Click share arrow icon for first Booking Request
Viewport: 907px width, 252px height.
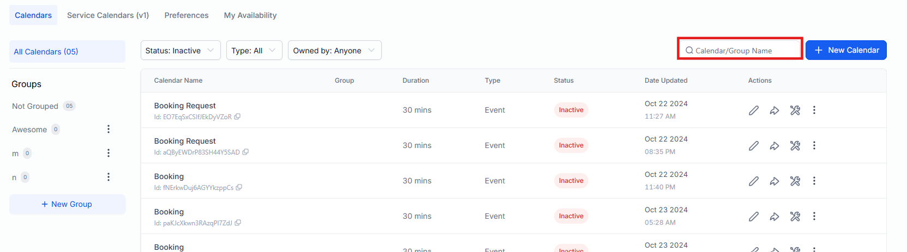pos(774,110)
